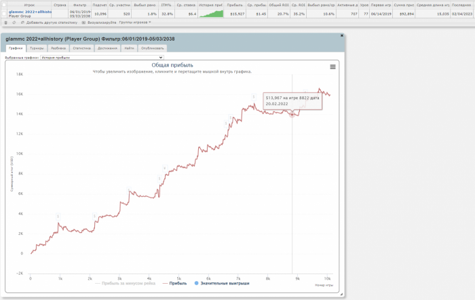Click the 'Выбыл рано' column header
This screenshot has width=475, height=300.
tap(145, 5)
